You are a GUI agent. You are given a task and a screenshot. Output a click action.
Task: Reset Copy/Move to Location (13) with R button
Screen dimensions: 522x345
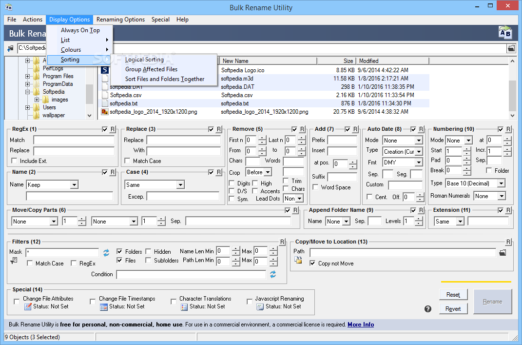508,242
